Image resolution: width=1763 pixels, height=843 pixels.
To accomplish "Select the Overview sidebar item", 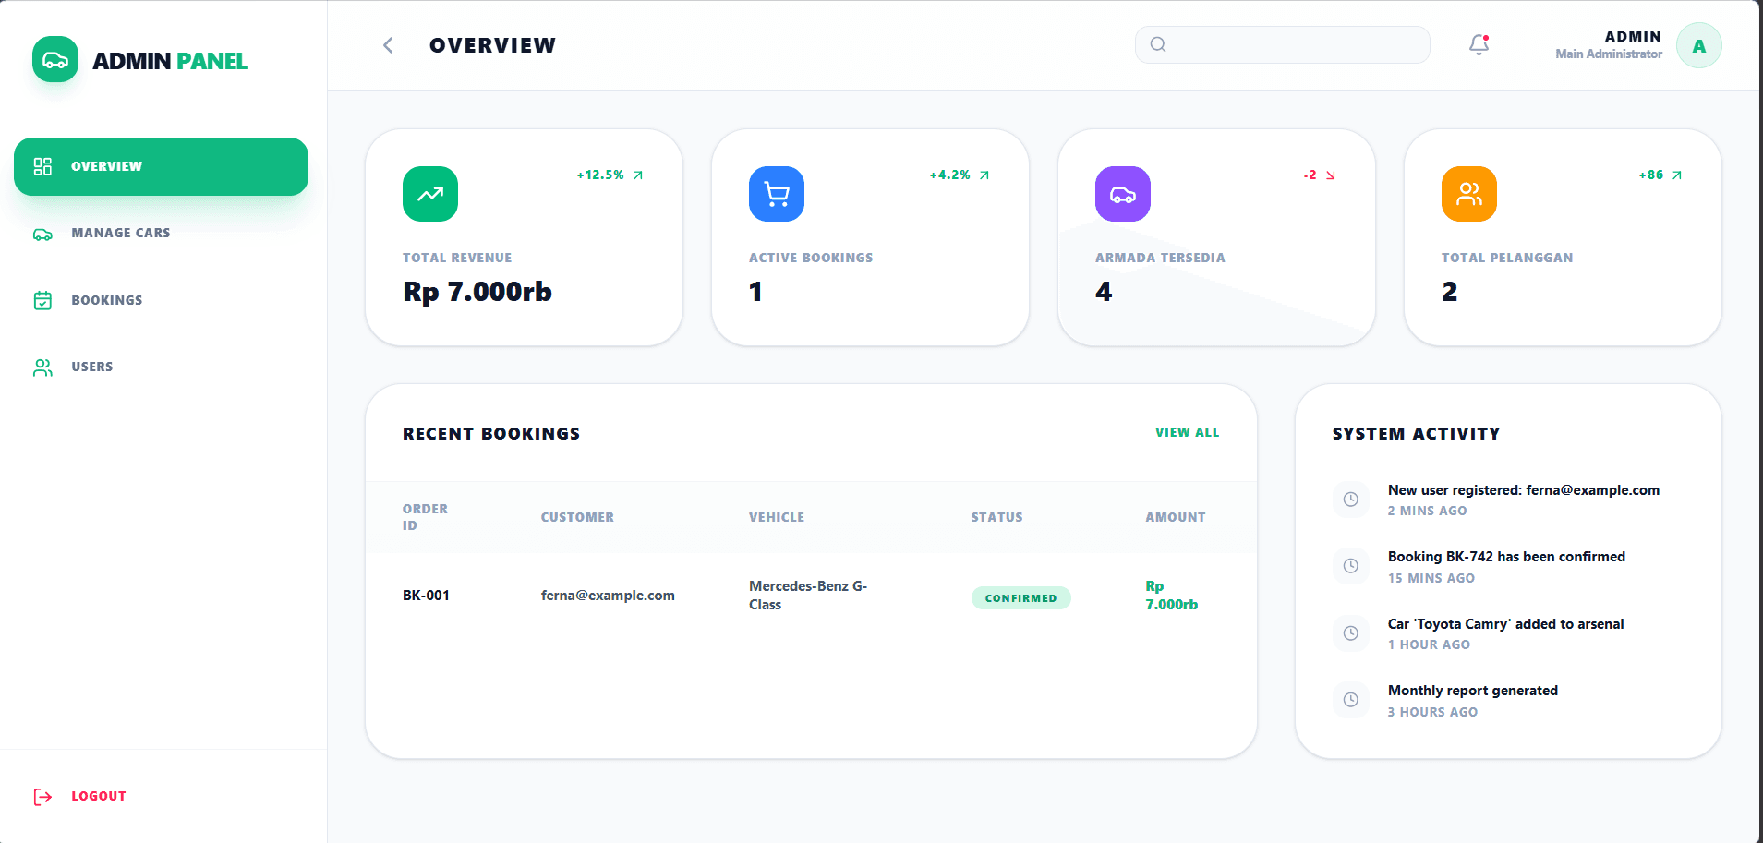I will point(161,166).
